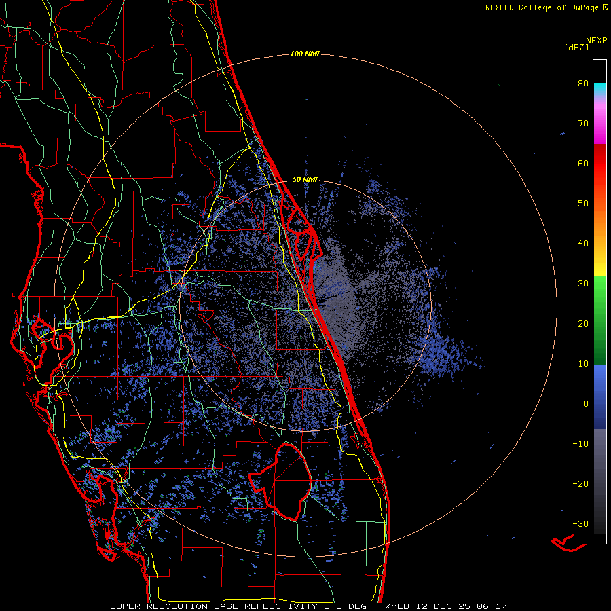Click the 20 dBZ scale value
Image resolution: width=611 pixels, height=611 pixels.
[583, 324]
